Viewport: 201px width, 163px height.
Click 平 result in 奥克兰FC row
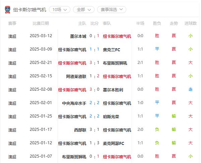point(157,49)
